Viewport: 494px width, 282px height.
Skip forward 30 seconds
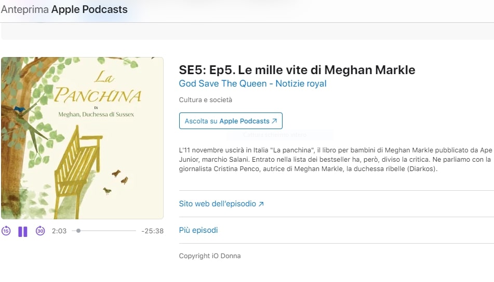tap(40, 231)
